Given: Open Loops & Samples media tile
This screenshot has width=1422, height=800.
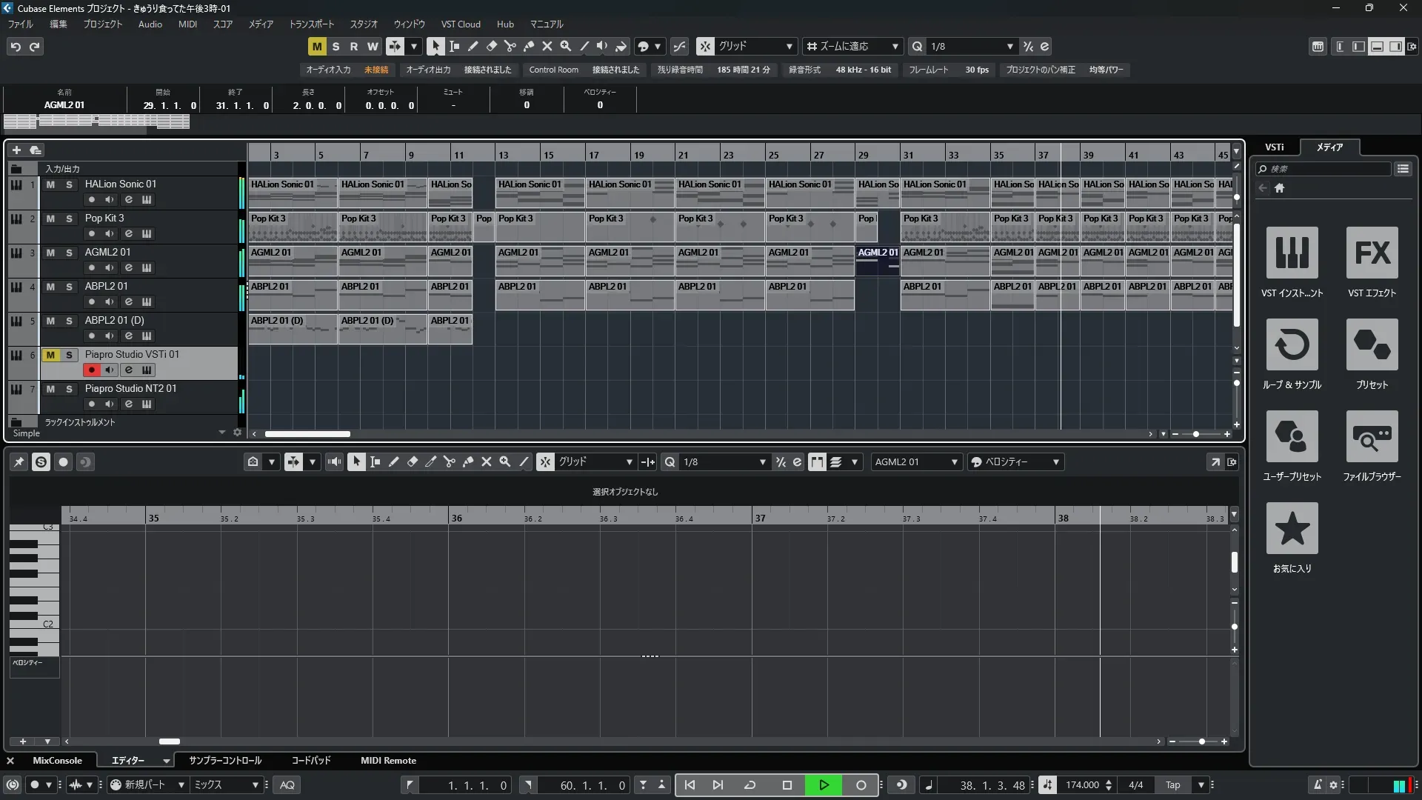Looking at the screenshot, I should [x=1292, y=344].
